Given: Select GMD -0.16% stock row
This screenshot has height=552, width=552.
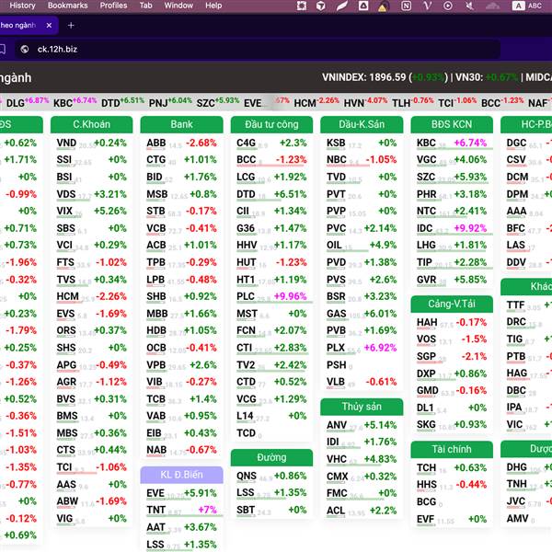Looking at the screenshot, I should click(452, 391).
